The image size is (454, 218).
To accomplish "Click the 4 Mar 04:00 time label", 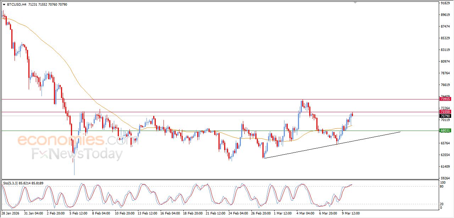I will tap(305, 213).
